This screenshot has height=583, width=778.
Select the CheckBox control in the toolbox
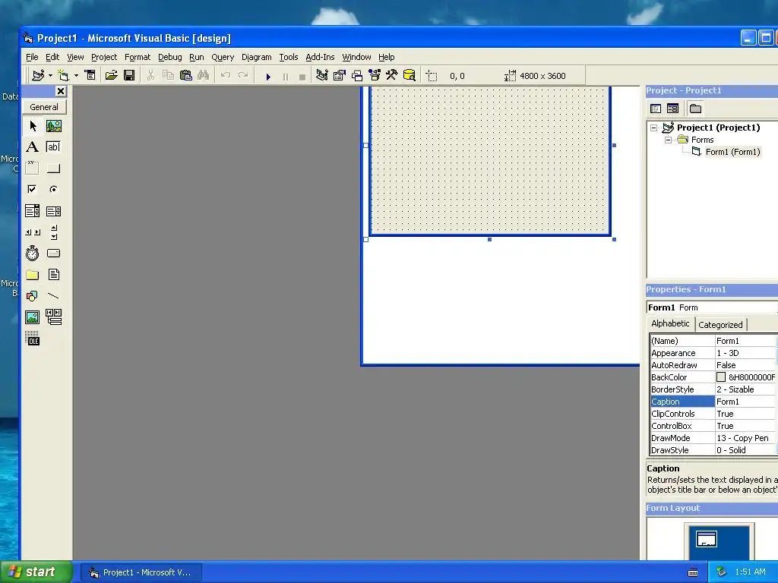pos(33,189)
